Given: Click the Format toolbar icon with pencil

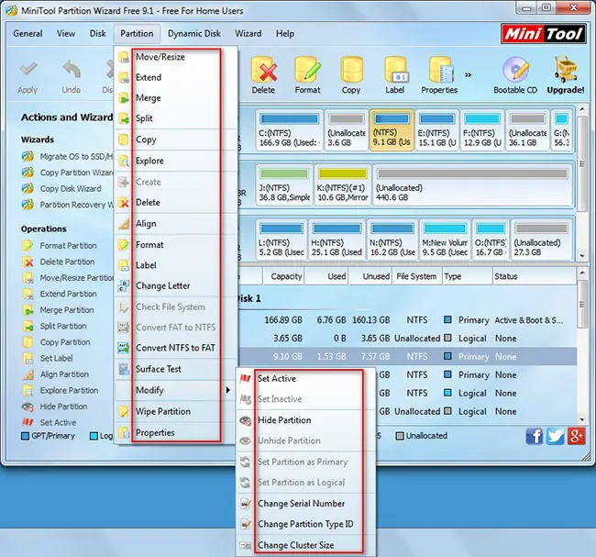Looking at the screenshot, I should click(307, 70).
